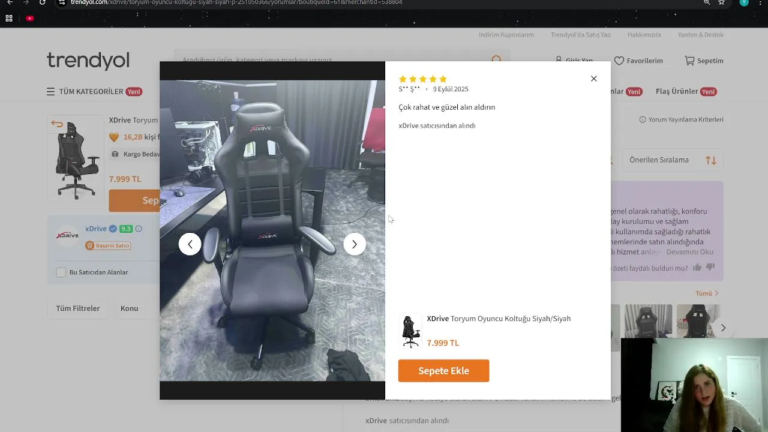
Task: Open Tümü photos link
Action: pyautogui.click(x=707, y=293)
